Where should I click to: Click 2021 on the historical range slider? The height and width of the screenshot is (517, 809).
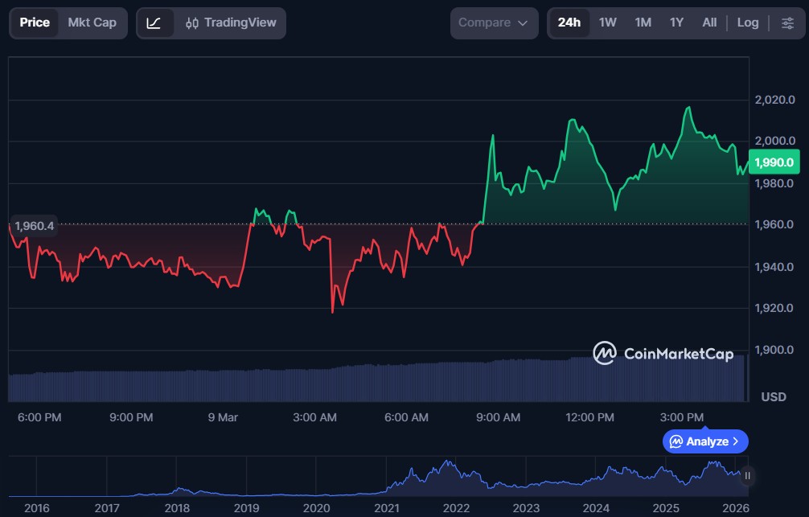point(386,508)
